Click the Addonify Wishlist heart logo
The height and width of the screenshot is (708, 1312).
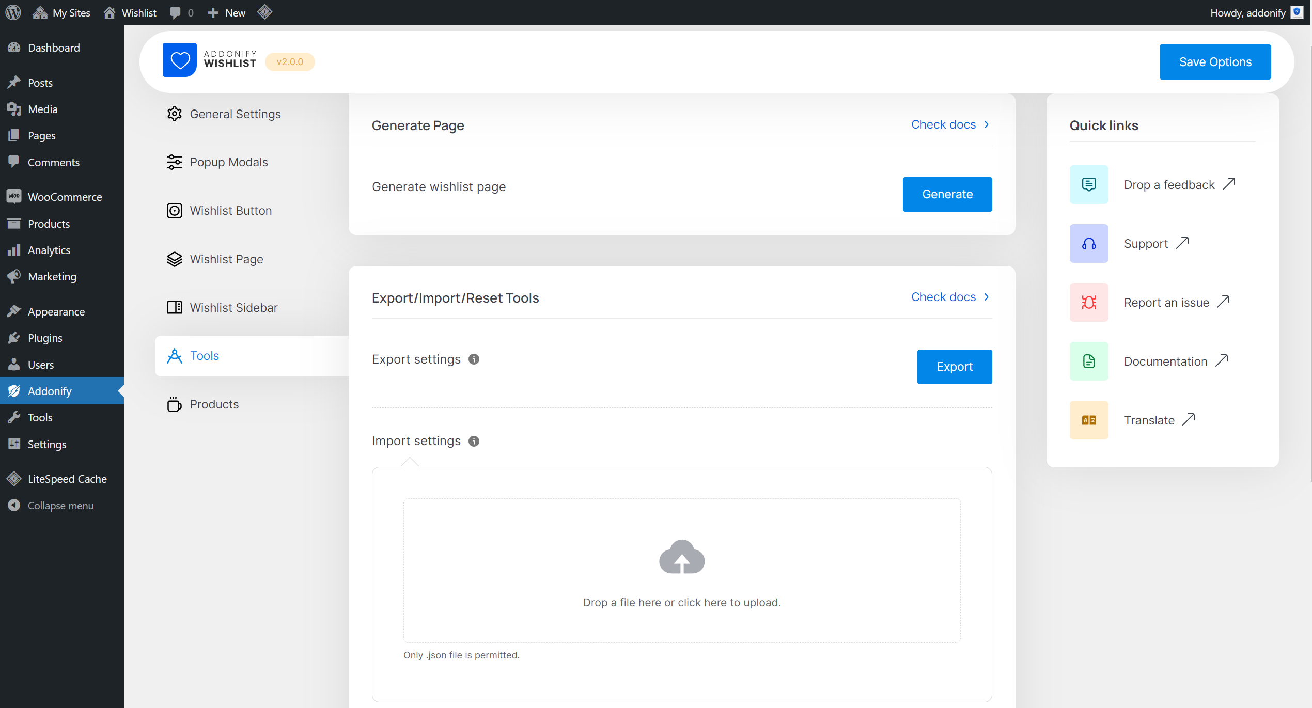point(179,60)
